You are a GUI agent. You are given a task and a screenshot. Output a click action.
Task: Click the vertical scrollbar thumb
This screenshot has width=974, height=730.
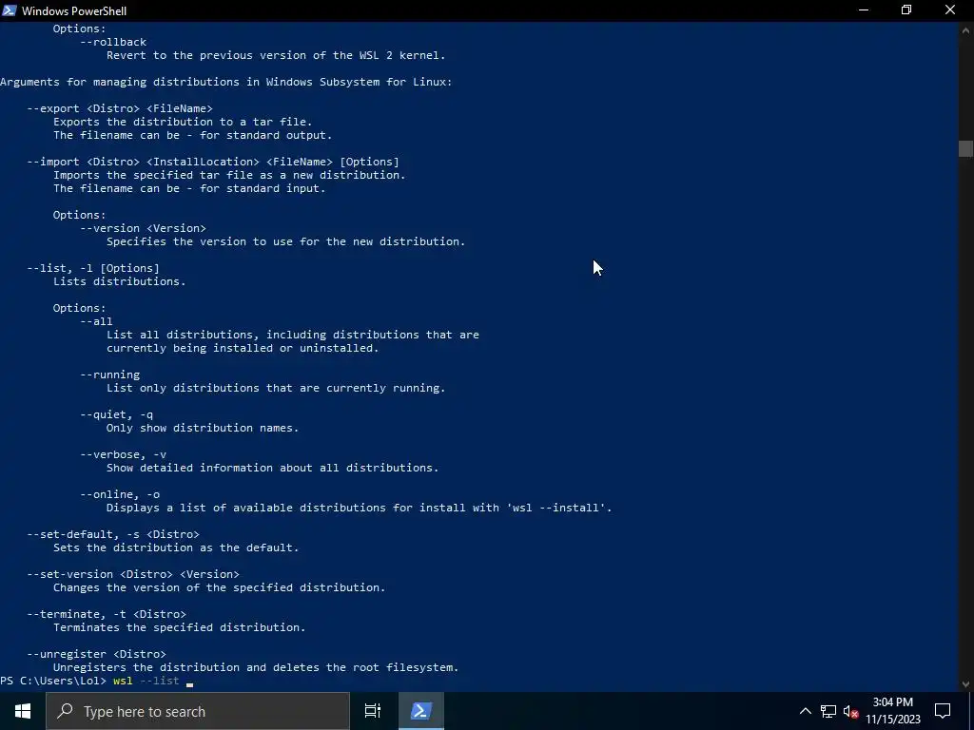pos(965,149)
